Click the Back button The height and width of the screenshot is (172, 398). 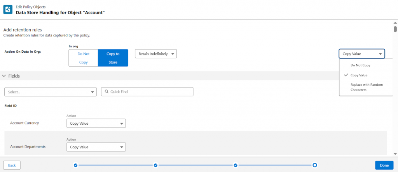tap(12, 165)
